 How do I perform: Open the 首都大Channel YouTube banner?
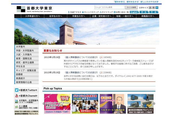26,96
